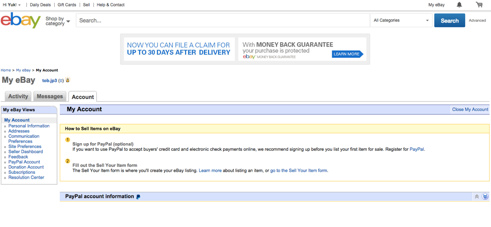The image size is (491, 227).
Task: Open the shopping cart
Action: pos(479,5)
